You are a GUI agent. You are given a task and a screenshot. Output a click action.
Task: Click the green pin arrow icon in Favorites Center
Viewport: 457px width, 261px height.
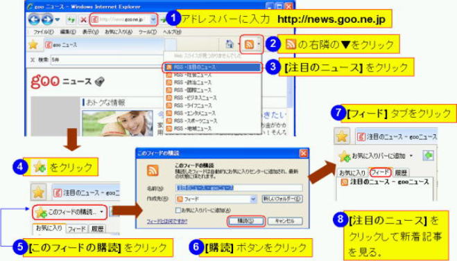(x=428, y=155)
